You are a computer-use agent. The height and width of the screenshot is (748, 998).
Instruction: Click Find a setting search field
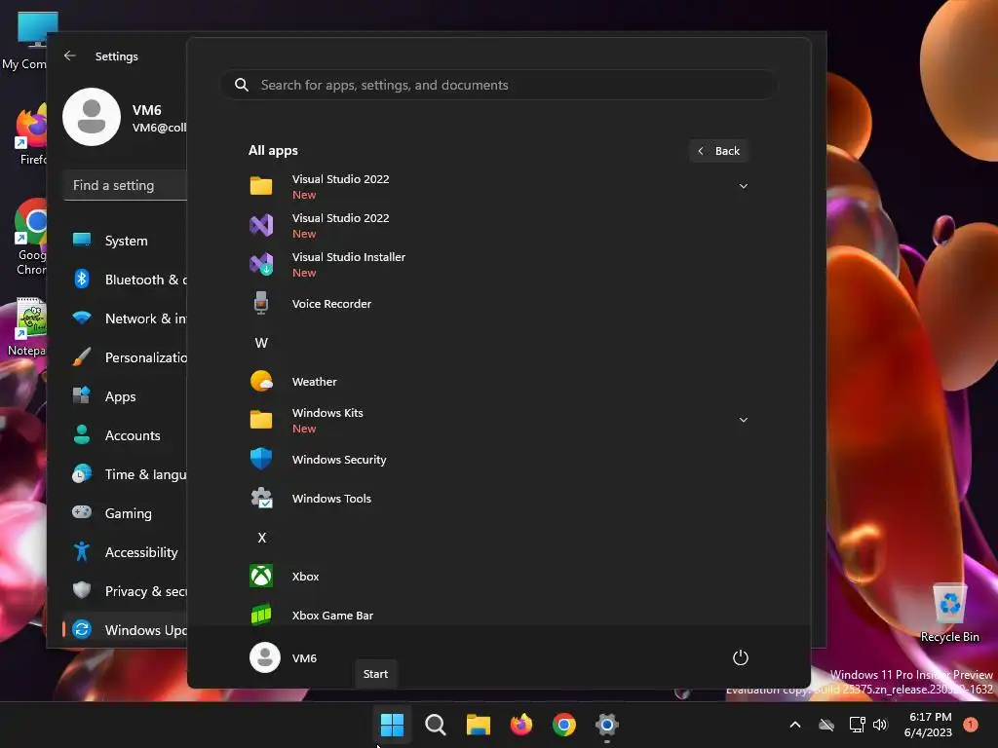pyautogui.click(x=126, y=185)
